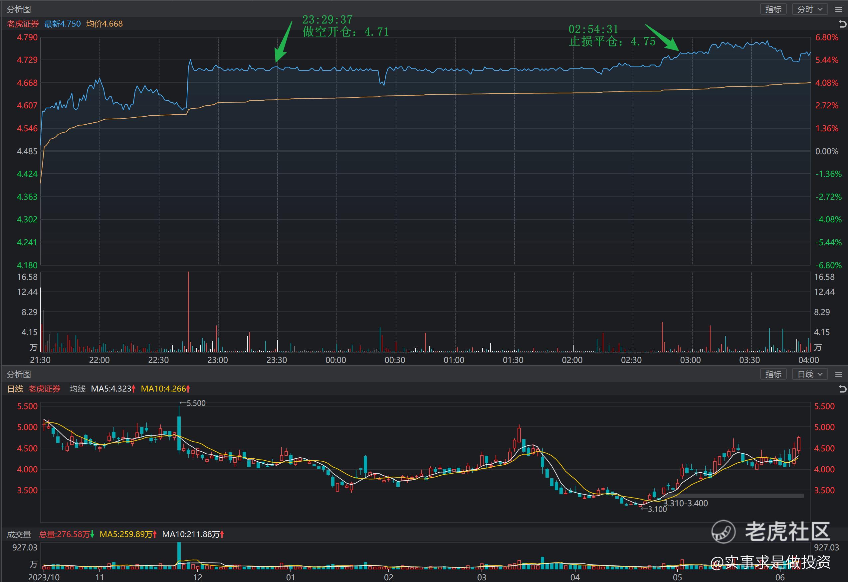Click the ←5.500 high price marker on the daily chart
This screenshot has width=848, height=582.
tap(192, 403)
